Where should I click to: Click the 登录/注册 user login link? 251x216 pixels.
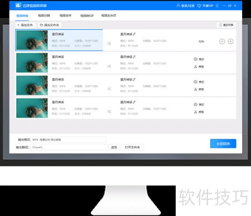tap(185, 6)
